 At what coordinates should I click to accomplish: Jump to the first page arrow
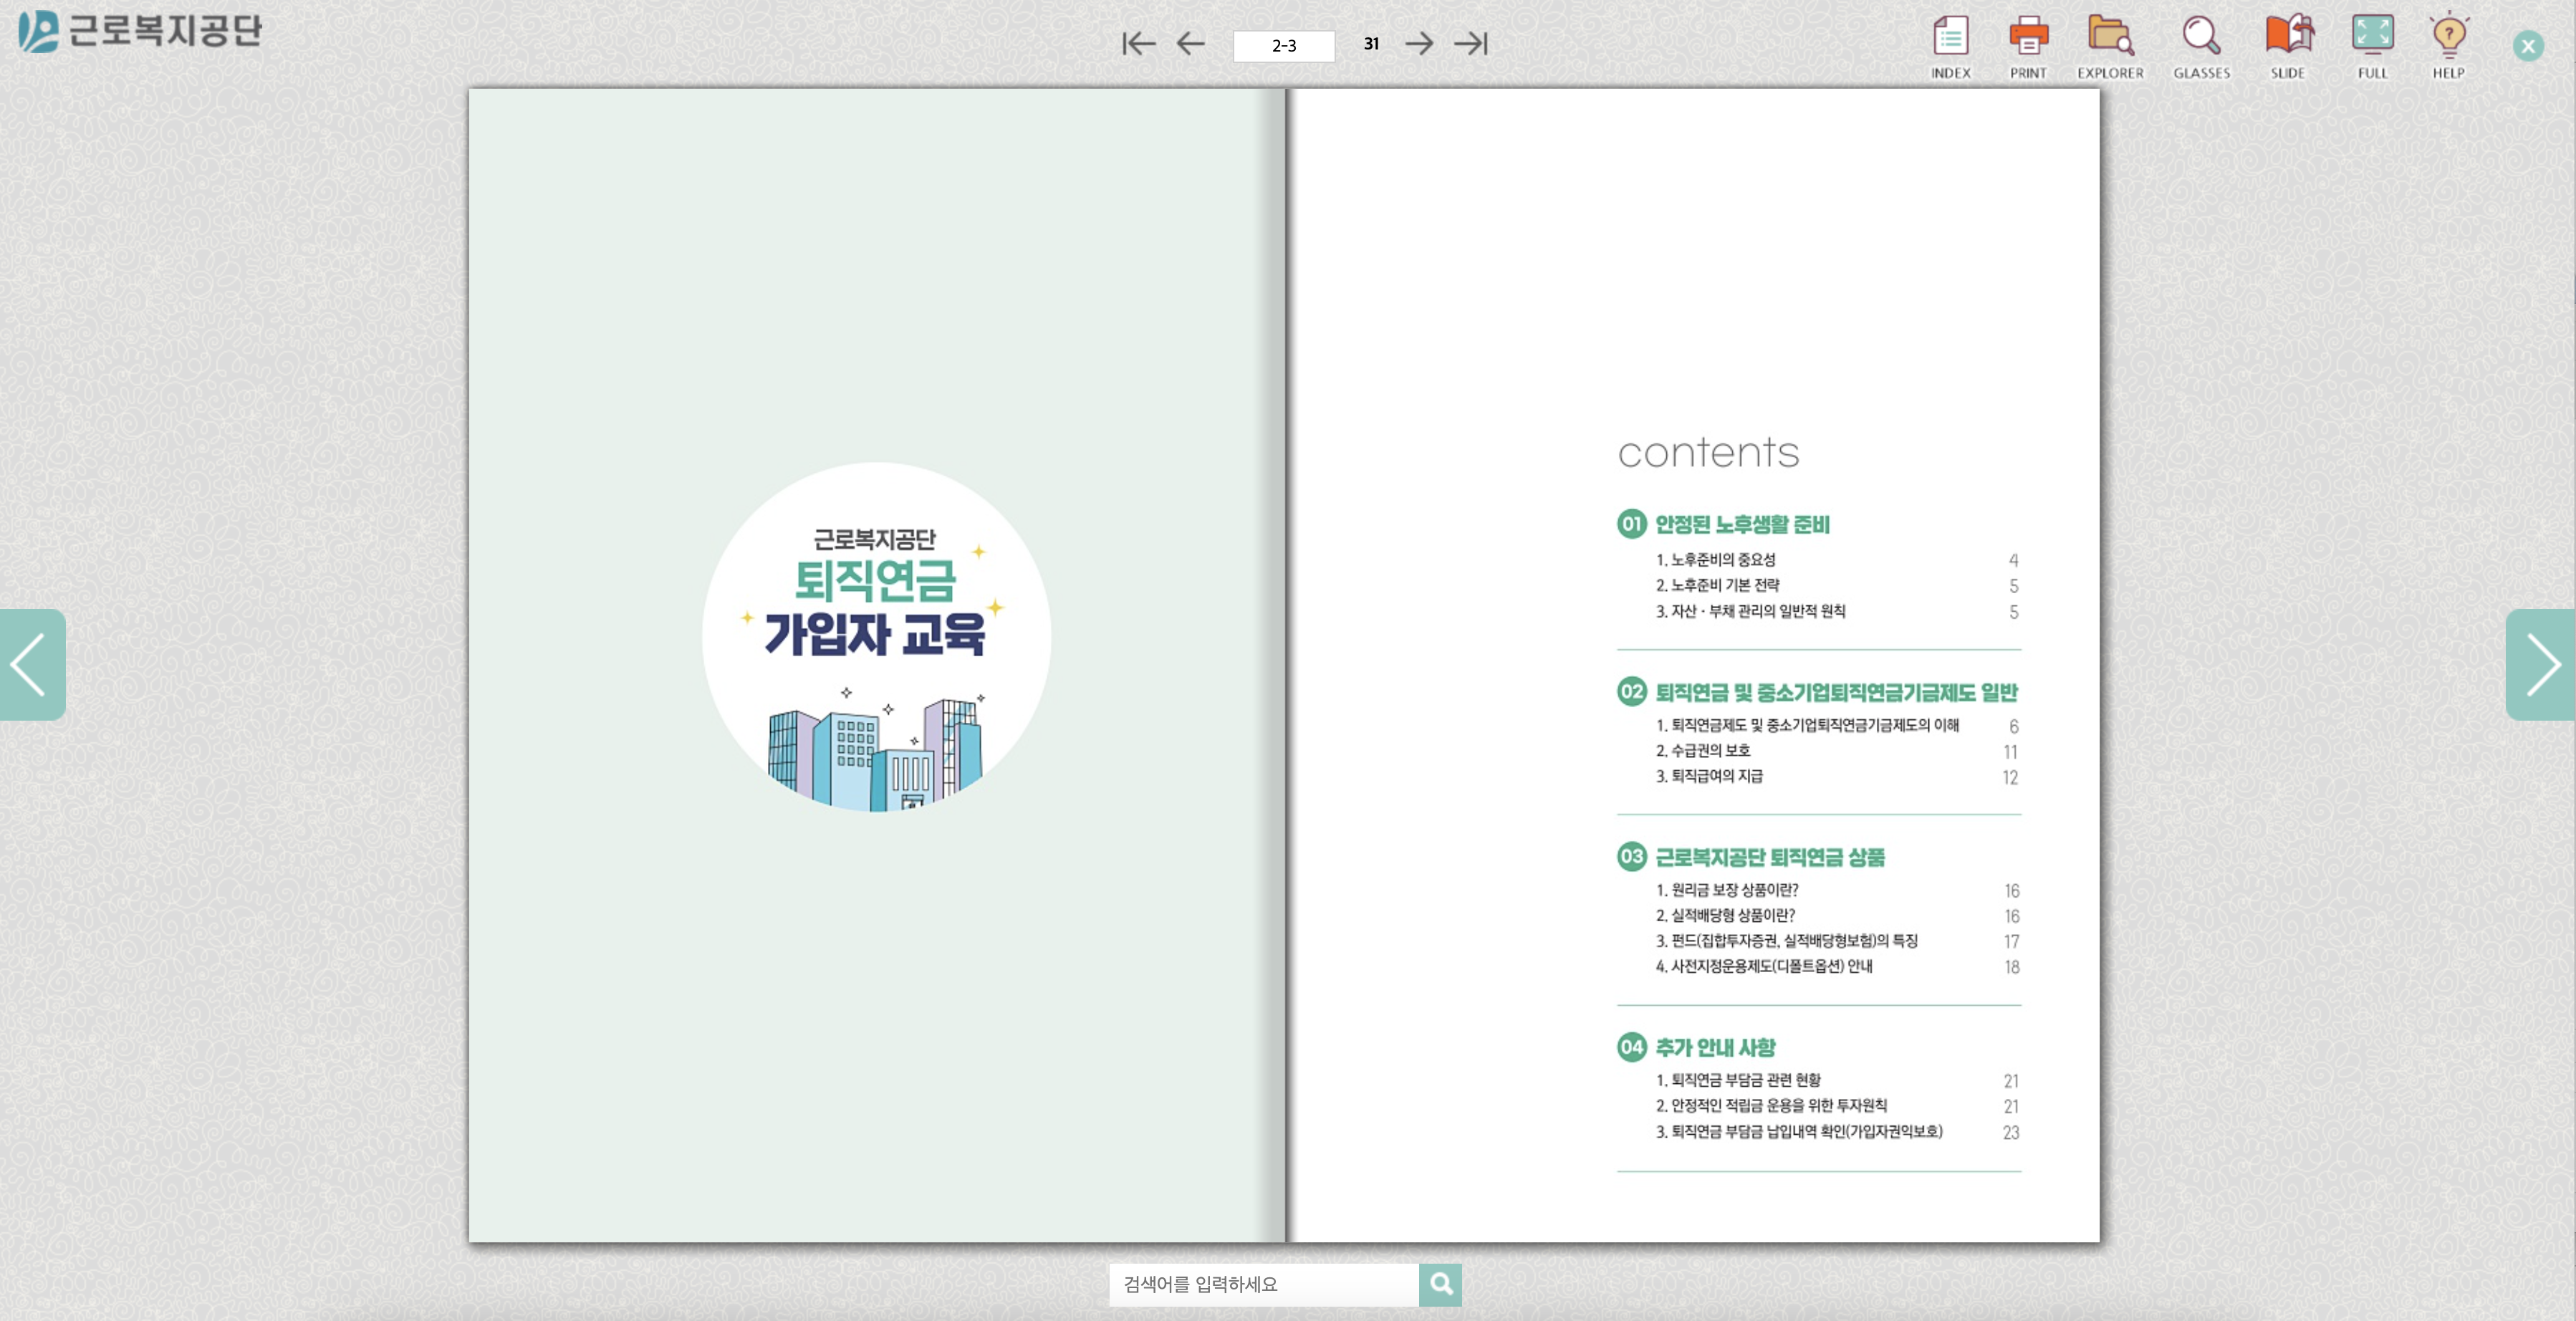click(1138, 44)
